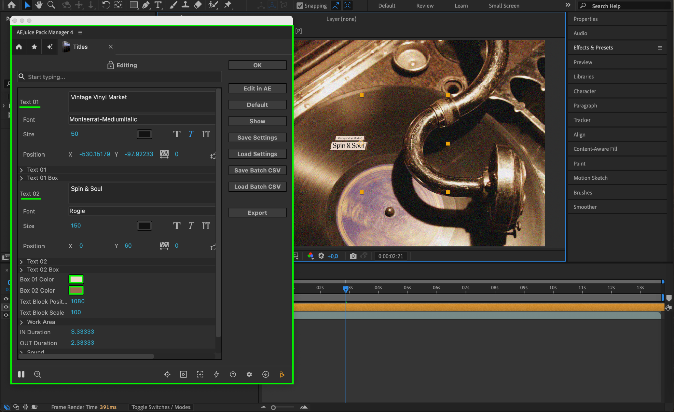Select the Pen tool

[146, 5]
